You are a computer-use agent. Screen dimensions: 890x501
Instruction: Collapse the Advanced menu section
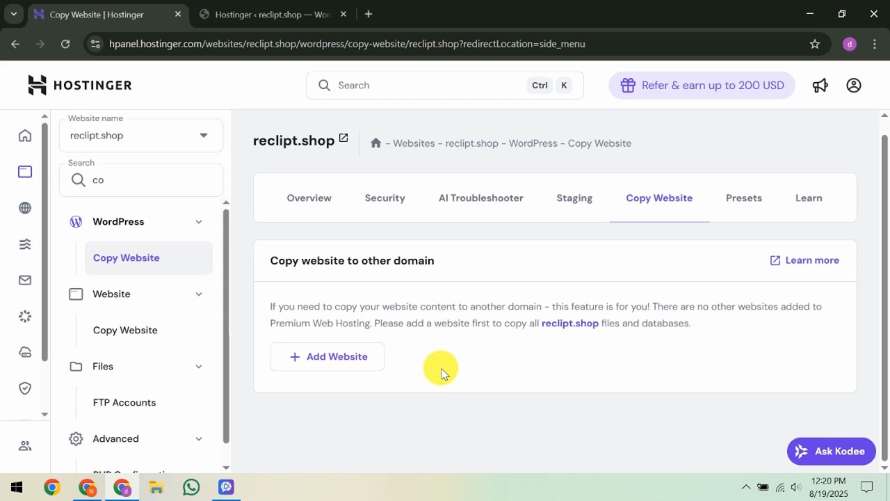tap(199, 439)
